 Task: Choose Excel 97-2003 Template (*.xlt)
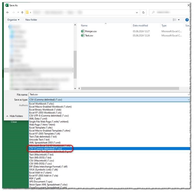pyautogui.click(x=45, y=134)
